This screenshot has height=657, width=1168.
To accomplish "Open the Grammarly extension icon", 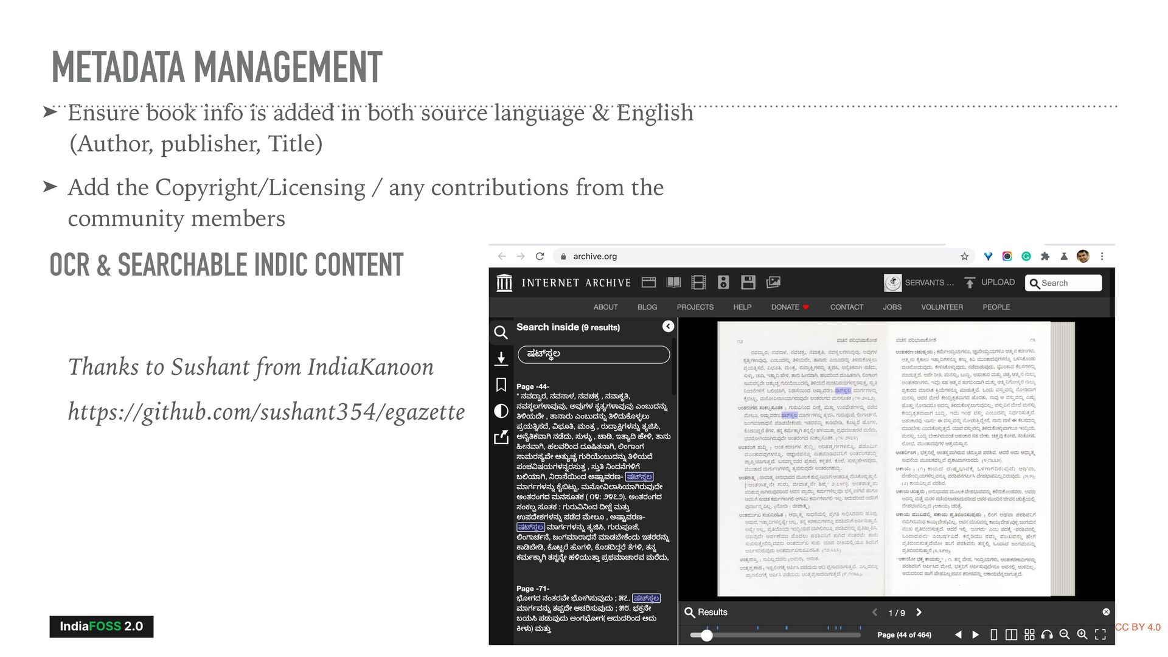I will 1026,256.
